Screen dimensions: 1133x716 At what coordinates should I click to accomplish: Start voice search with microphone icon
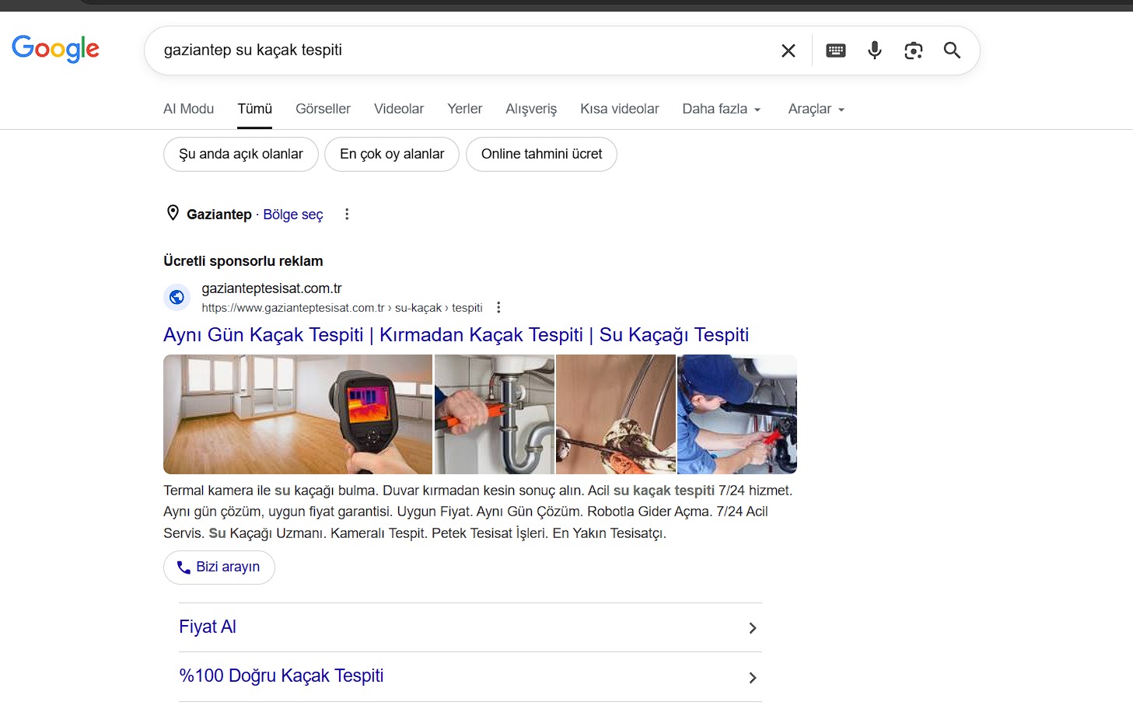[x=874, y=51]
